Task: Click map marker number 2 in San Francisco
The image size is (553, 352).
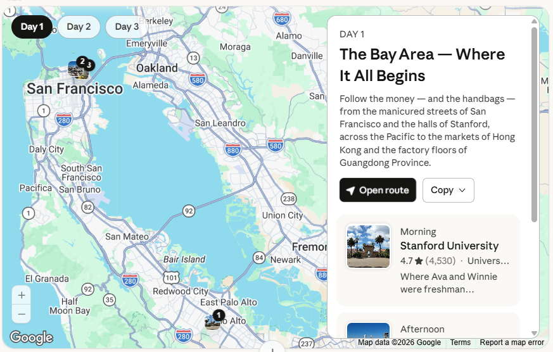Action: [82, 61]
